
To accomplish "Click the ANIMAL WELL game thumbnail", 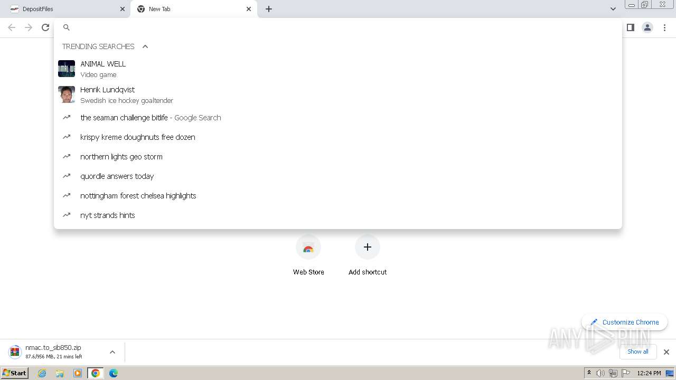I will (67, 69).
